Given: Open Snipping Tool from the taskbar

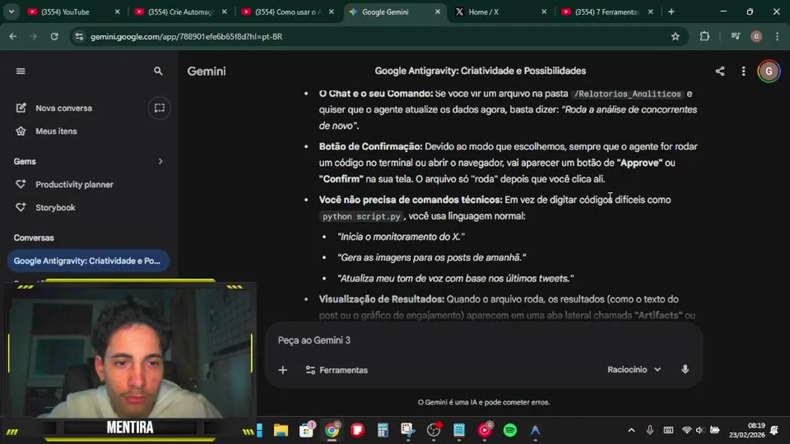Looking at the screenshot, I should pyautogui.click(x=408, y=430).
